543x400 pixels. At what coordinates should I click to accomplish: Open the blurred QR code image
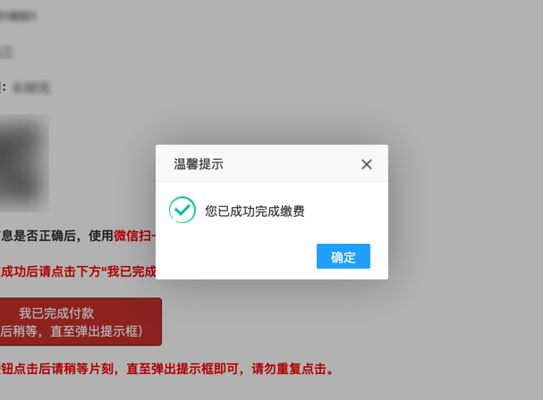(24, 163)
